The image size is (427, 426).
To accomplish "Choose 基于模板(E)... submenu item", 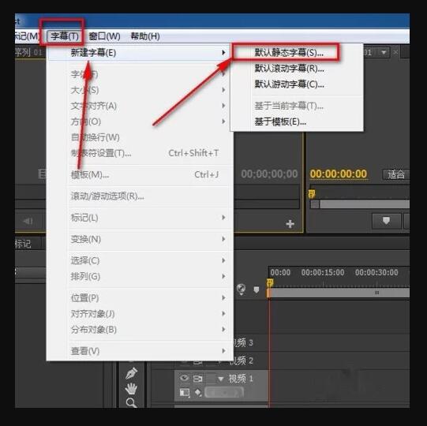I will [x=280, y=121].
